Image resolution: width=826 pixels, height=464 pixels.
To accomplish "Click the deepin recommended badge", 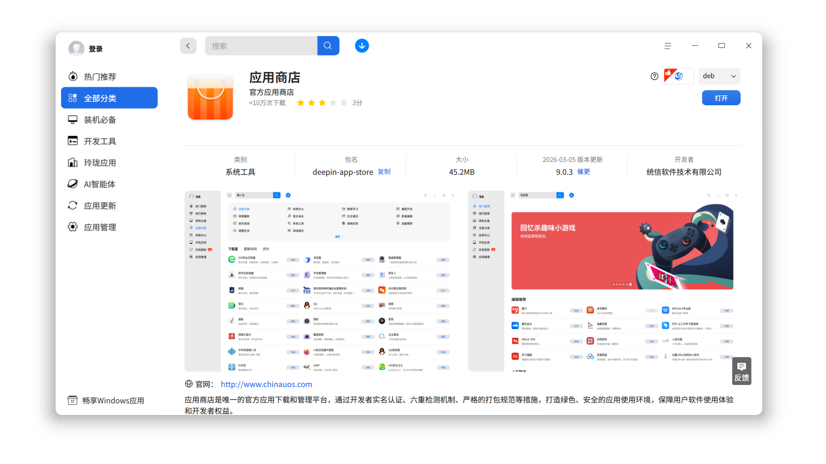I will [x=678, y=76].
